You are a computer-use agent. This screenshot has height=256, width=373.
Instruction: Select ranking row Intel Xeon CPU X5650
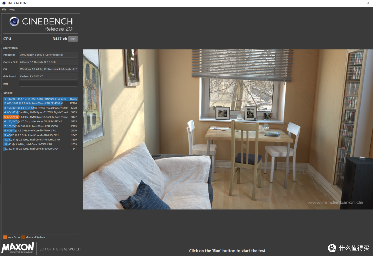pyautogui.click(x=40, y=126)
